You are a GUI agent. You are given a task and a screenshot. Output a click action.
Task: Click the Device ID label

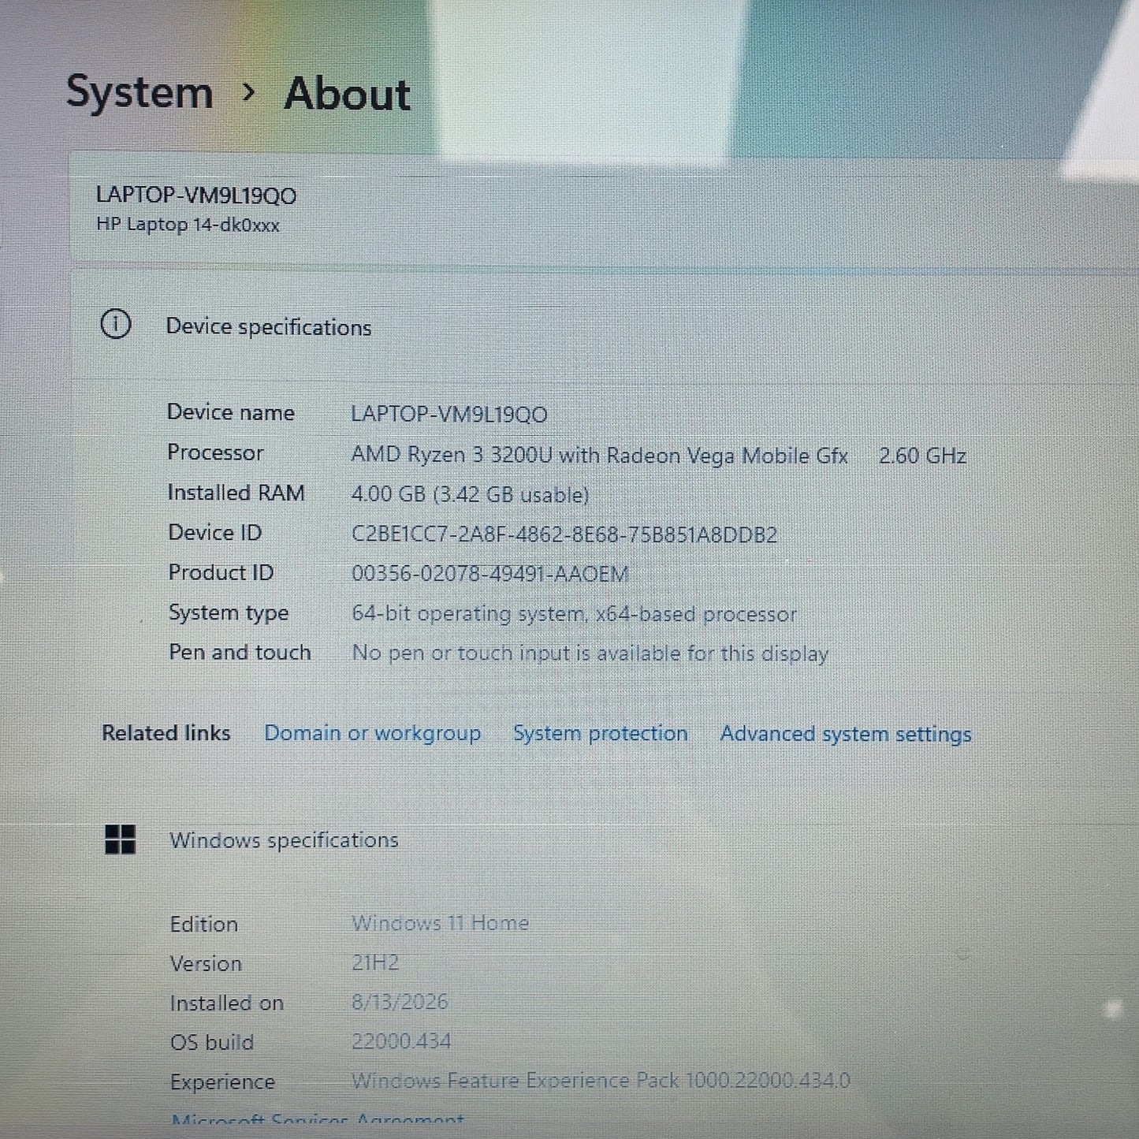pos(215,533)
